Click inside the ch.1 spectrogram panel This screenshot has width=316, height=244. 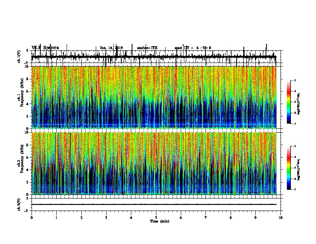[154, 97]
